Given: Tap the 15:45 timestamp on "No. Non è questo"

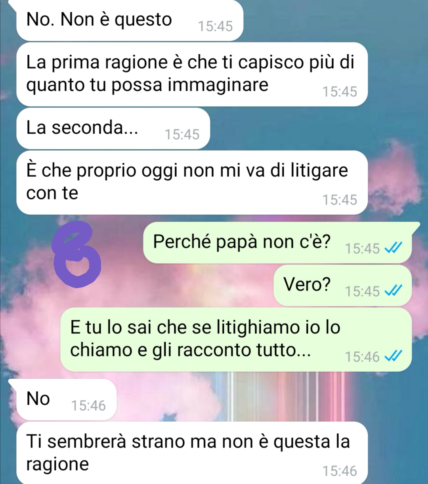Looking at the screenshot, I should [x=215, y=27].
